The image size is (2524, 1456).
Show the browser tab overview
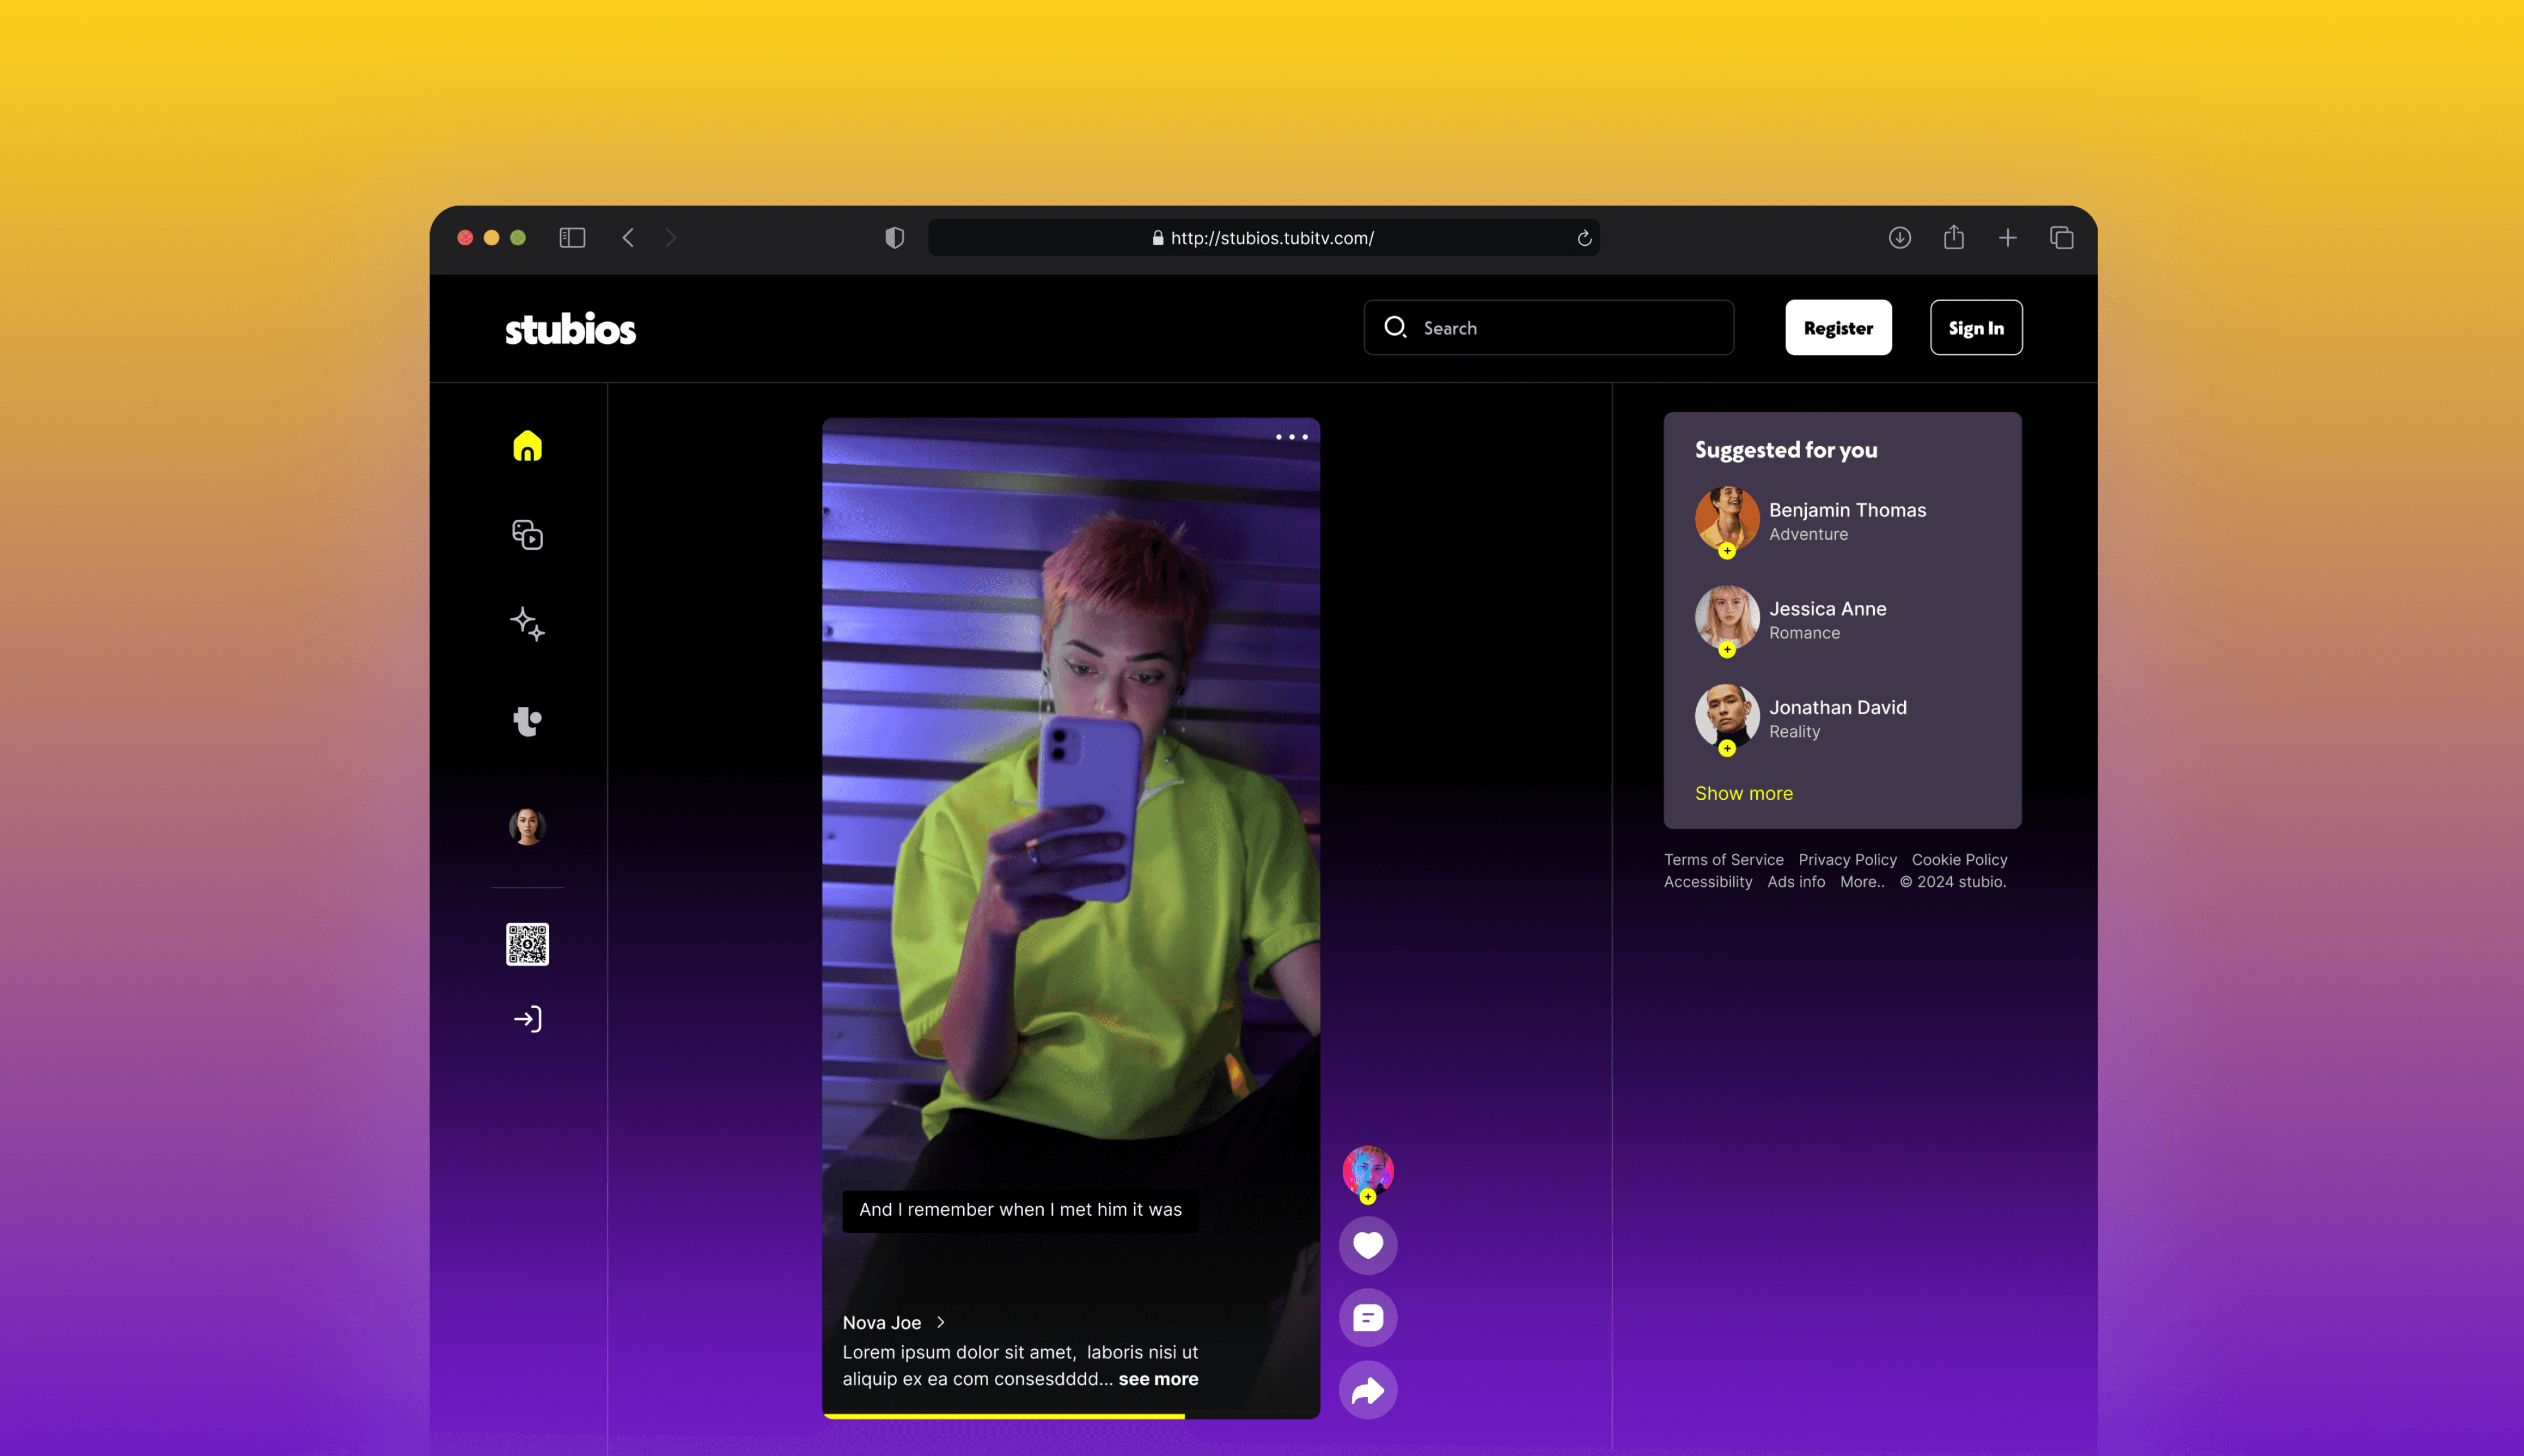coord(2062,238)
